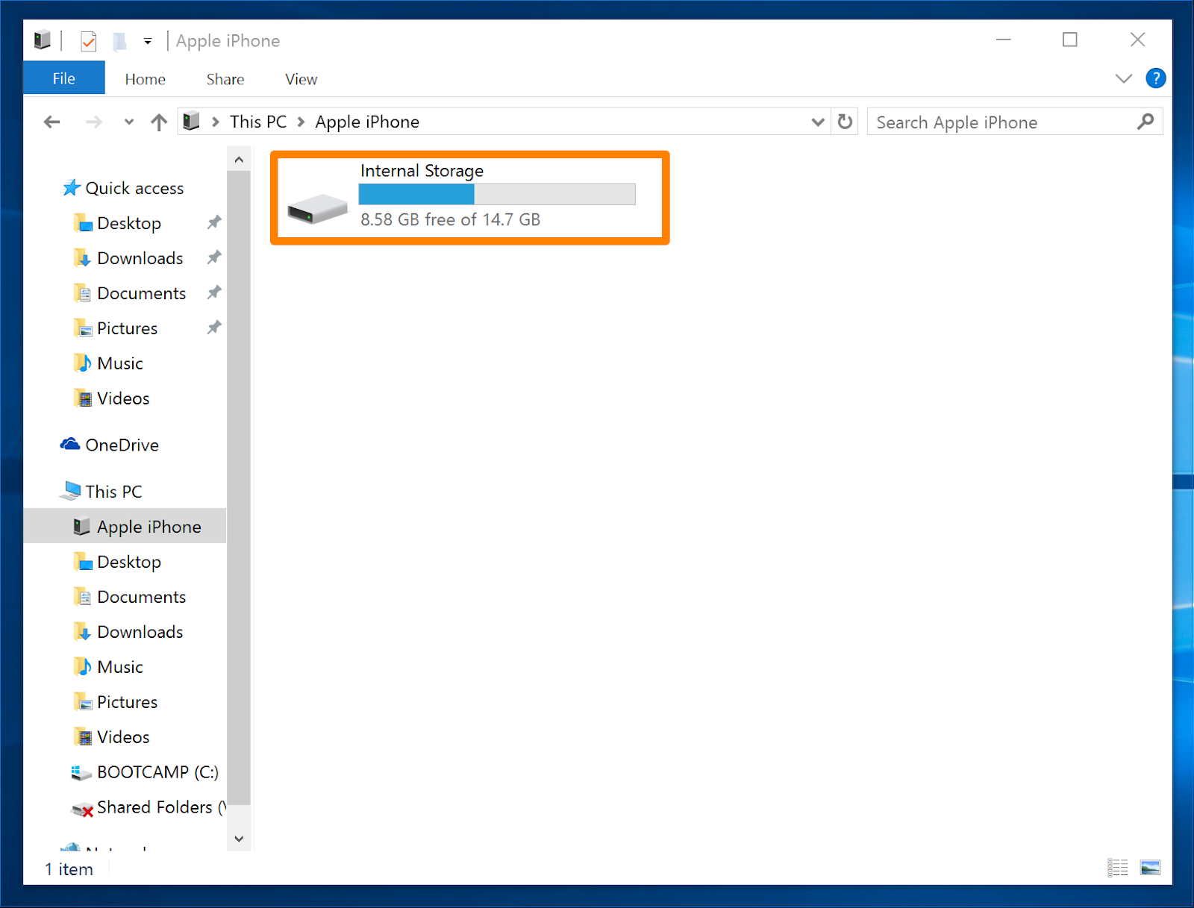Click Apple iPhone breadcrumb in address bar

(367, 122)
